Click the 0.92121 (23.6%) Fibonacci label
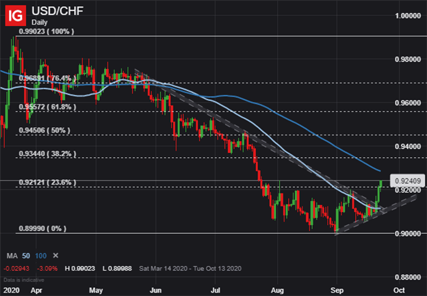Image resolution: width=427 pixels, height=296 pixels. click(47, 183)
